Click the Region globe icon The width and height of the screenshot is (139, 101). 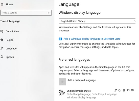(x=2, y=40)
